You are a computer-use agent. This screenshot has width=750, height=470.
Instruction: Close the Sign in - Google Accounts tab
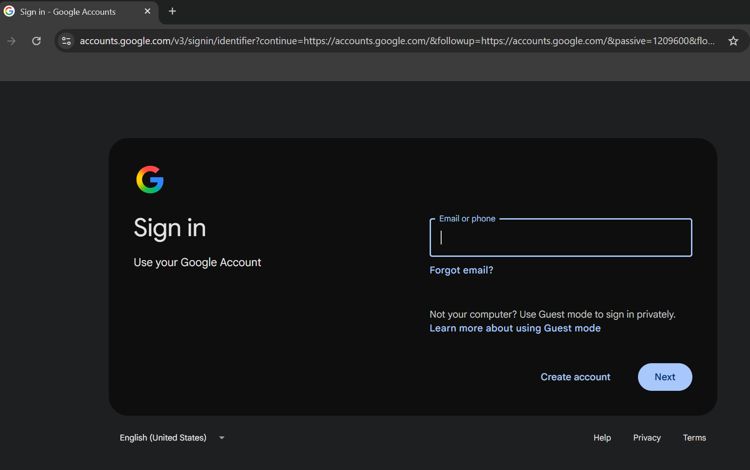coord(148,12)
